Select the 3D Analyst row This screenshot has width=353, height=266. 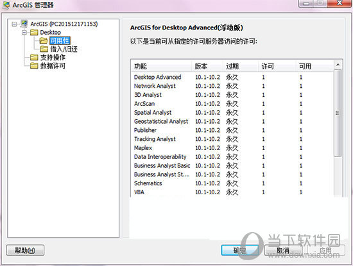pos(232,95)
